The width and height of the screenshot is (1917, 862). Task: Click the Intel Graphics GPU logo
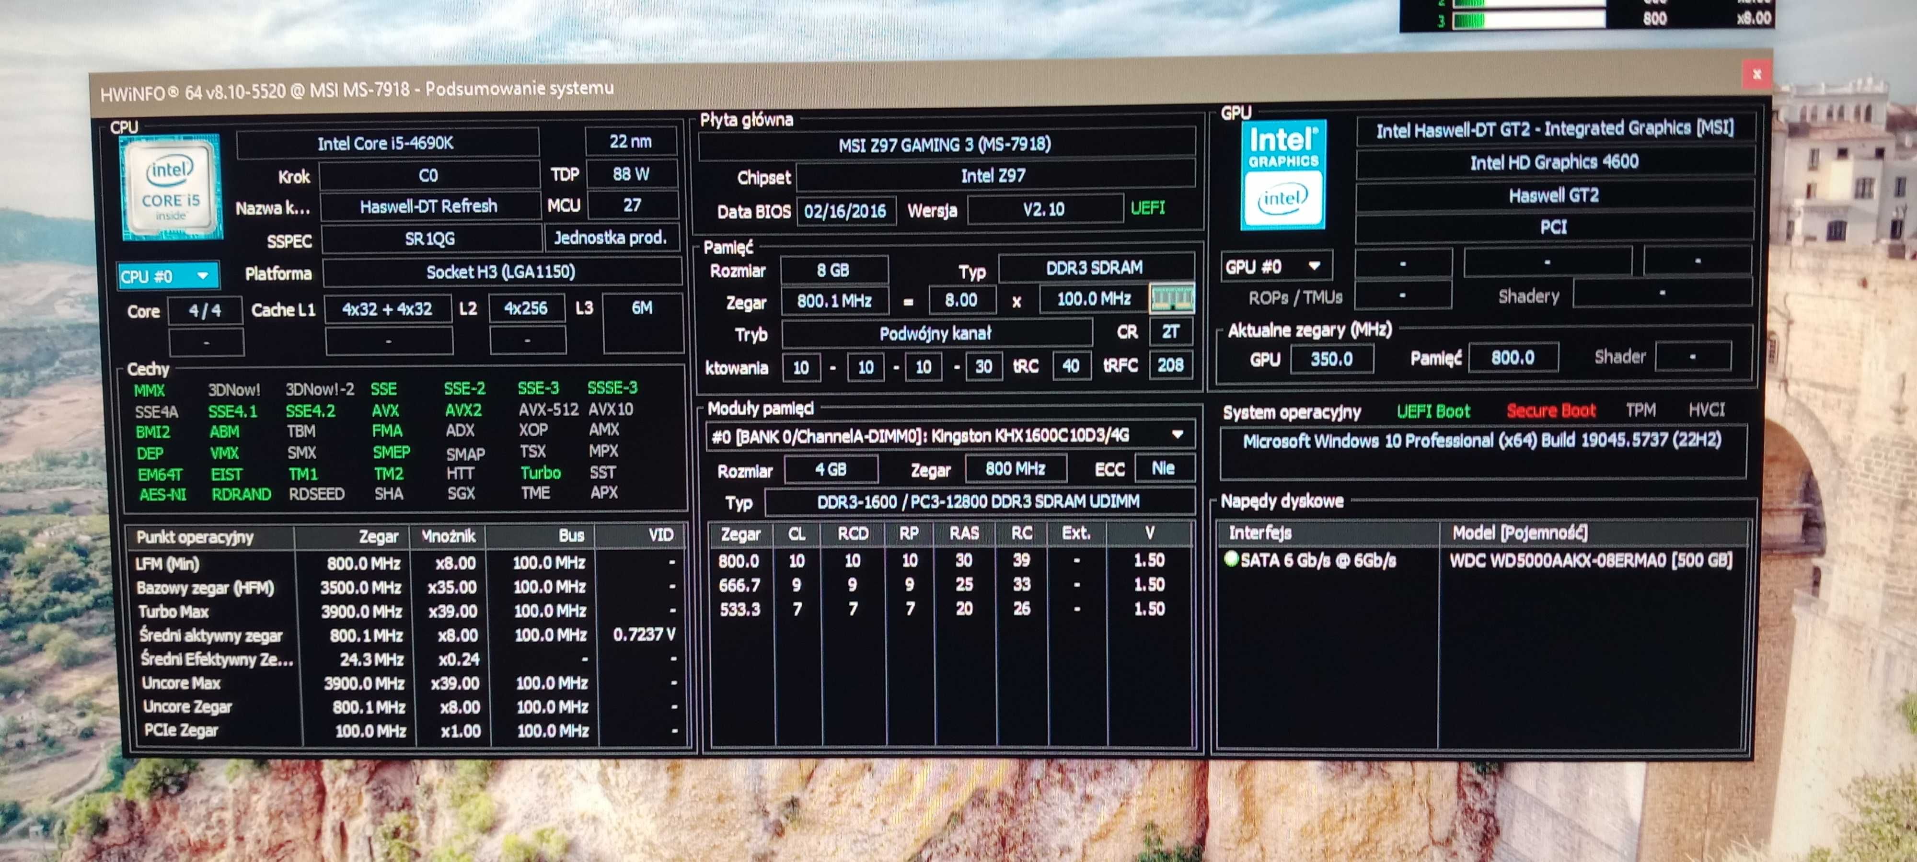point(1283,174)
